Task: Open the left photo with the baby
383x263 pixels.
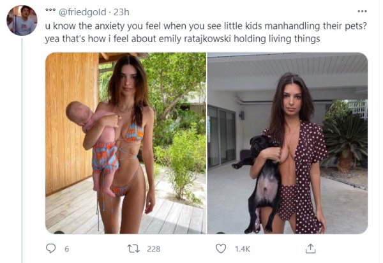Action: point(126,142)
